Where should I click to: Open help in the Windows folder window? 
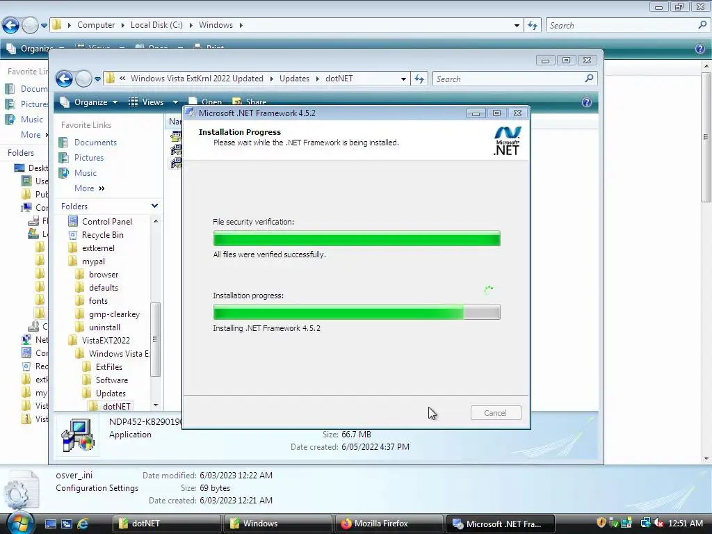coord(700,49)
